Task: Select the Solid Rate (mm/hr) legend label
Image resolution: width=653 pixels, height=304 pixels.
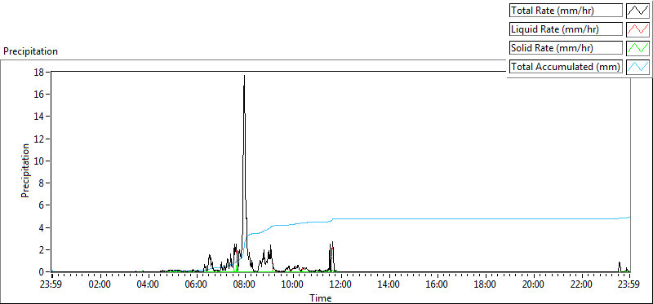Action: coord(566,48)
